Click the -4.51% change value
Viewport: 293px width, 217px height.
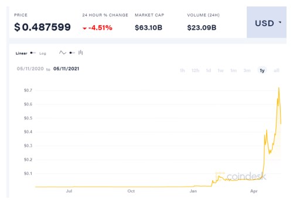[100, 27]
